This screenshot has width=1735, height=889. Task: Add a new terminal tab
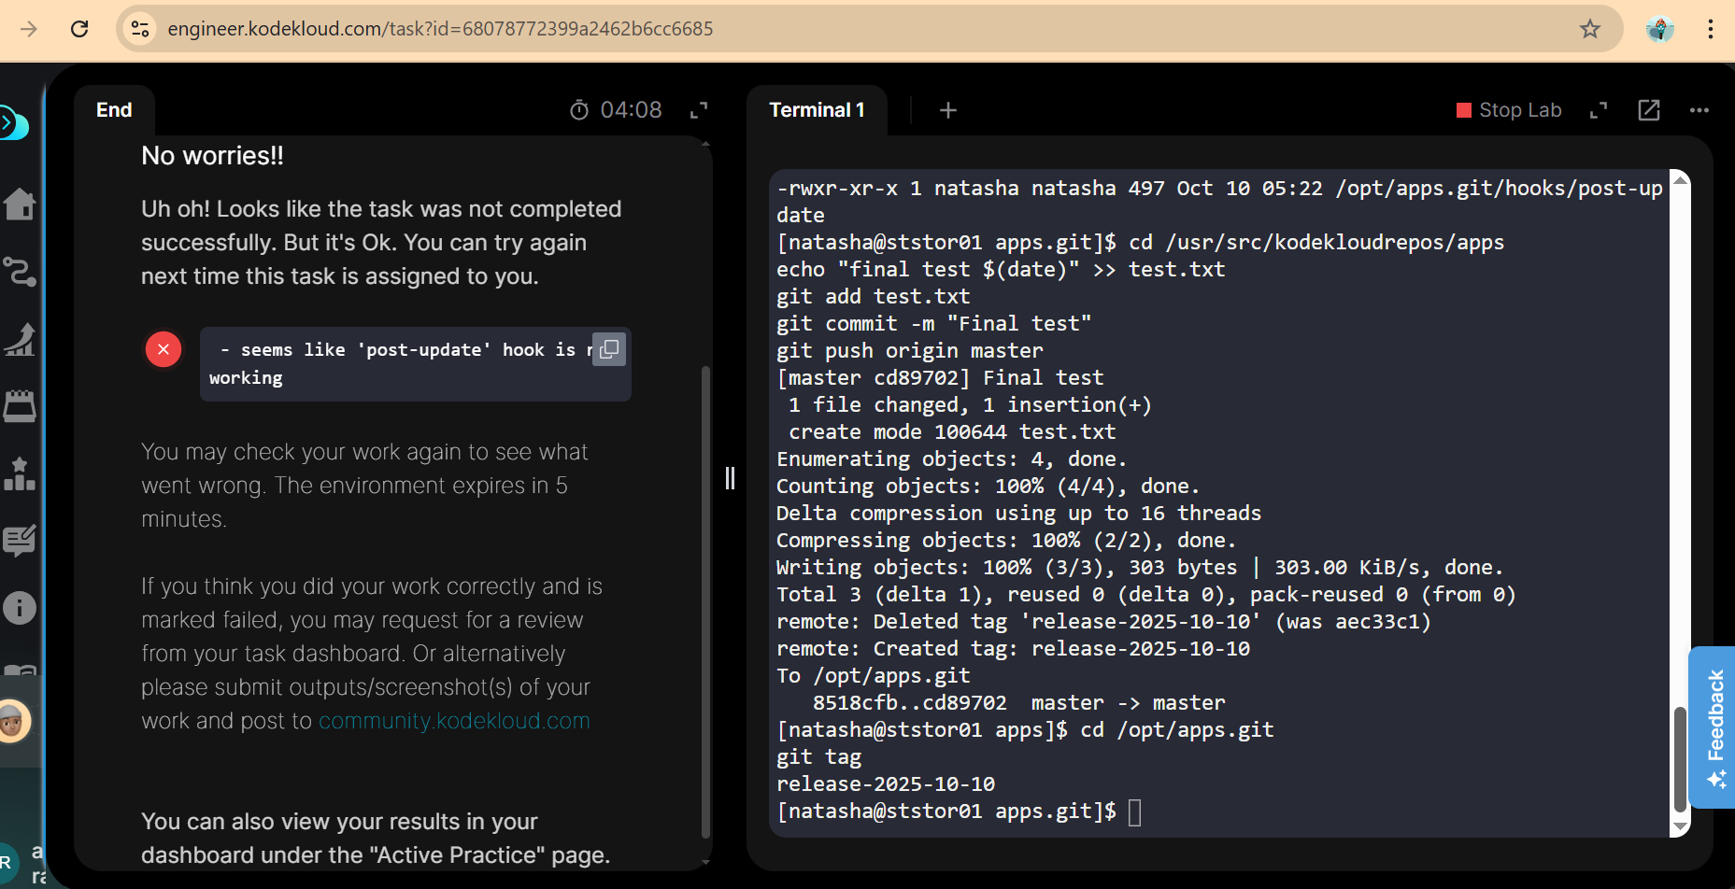point(948,110)
